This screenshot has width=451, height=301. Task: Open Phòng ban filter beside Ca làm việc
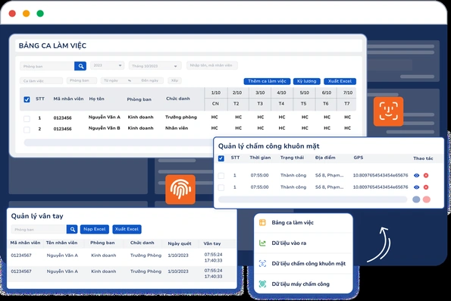[82, 80]
